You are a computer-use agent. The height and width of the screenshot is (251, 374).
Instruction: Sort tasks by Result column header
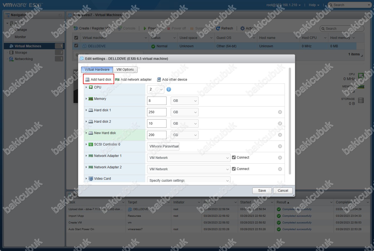coord(304,202)
